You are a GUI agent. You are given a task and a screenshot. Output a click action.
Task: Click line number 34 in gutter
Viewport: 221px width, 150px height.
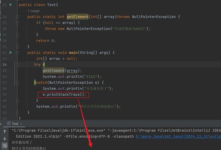pyautogui.click(x=5, y=64)
